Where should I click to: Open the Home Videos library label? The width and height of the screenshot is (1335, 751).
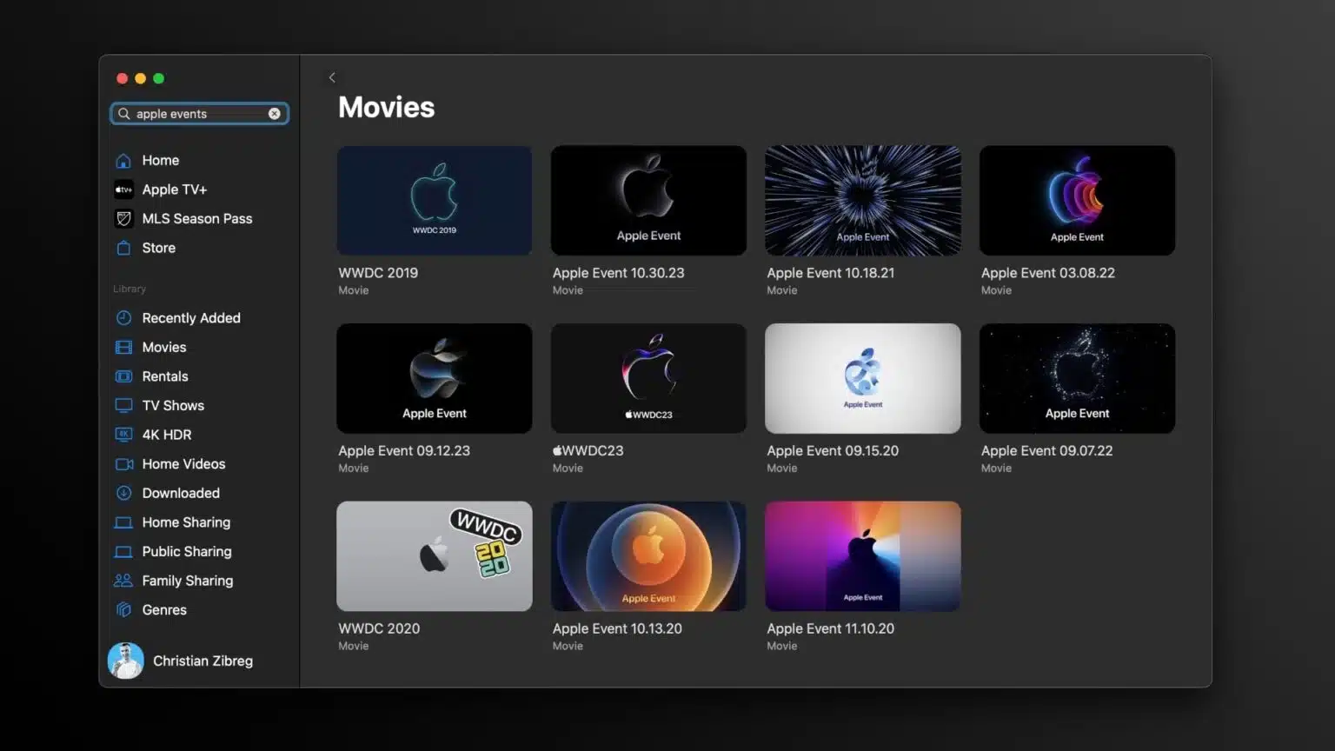tap(183, 464)
